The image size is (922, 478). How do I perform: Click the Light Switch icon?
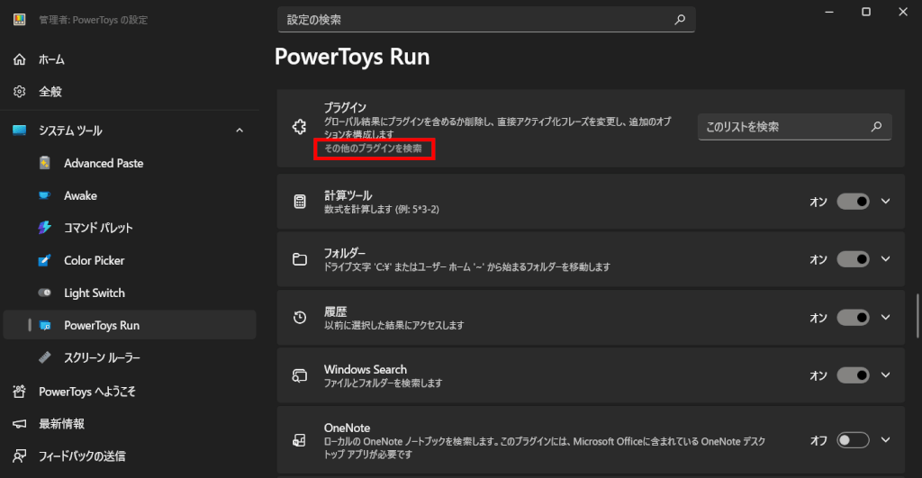[x=45, y=293]
